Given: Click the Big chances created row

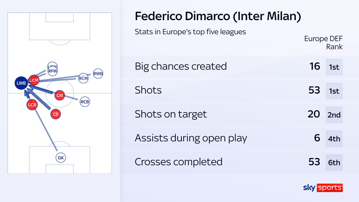Looking at the screenshot, I should click(239, 67).
